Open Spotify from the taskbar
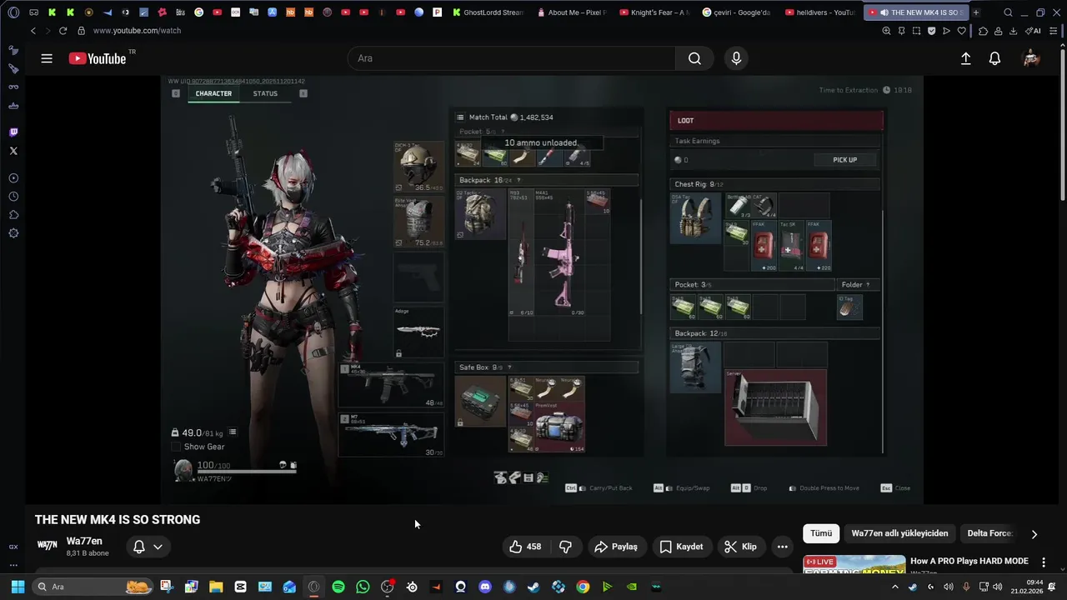Screen dimensions: 1067x600 point(338,587)
